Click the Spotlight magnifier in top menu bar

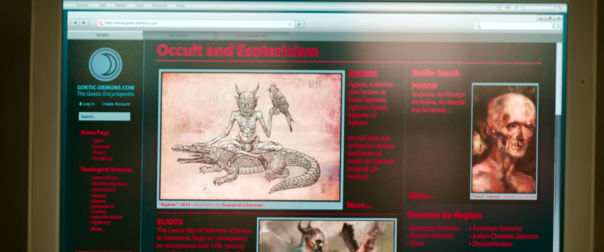pos(560,8)
